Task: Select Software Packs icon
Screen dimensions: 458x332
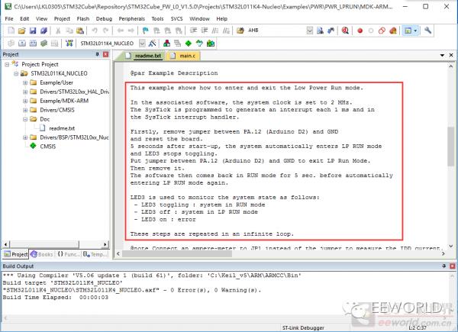Action: pos(199,44)
